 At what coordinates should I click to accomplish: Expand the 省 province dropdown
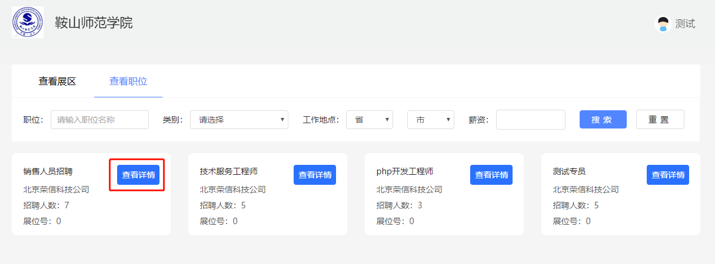(x=370, y=120)
